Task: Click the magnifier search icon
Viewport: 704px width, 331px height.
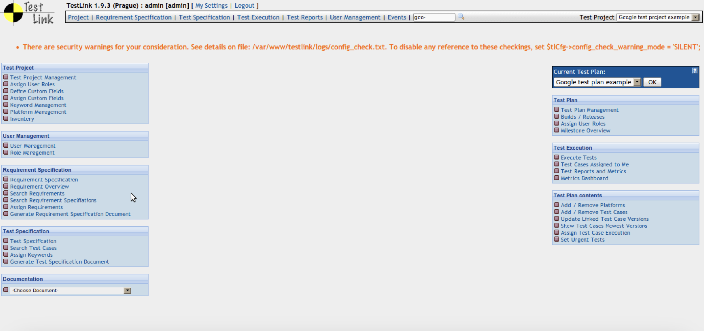Action: point(461,17)
